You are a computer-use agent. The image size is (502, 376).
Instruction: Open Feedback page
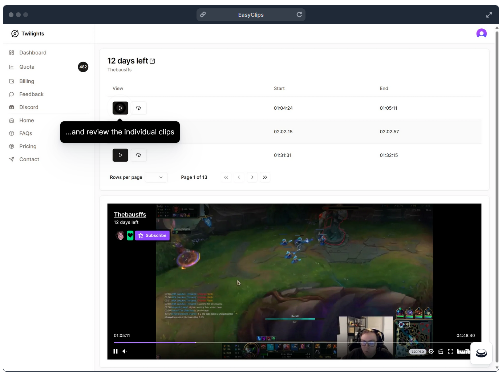(31, 94)
